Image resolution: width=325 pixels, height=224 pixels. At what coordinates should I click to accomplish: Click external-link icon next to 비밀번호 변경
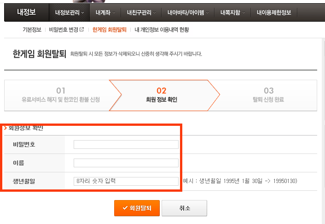pos(81,29)
